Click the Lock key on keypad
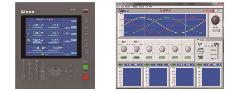Viewport: 232px width, 91px height. tap(23, 78)
